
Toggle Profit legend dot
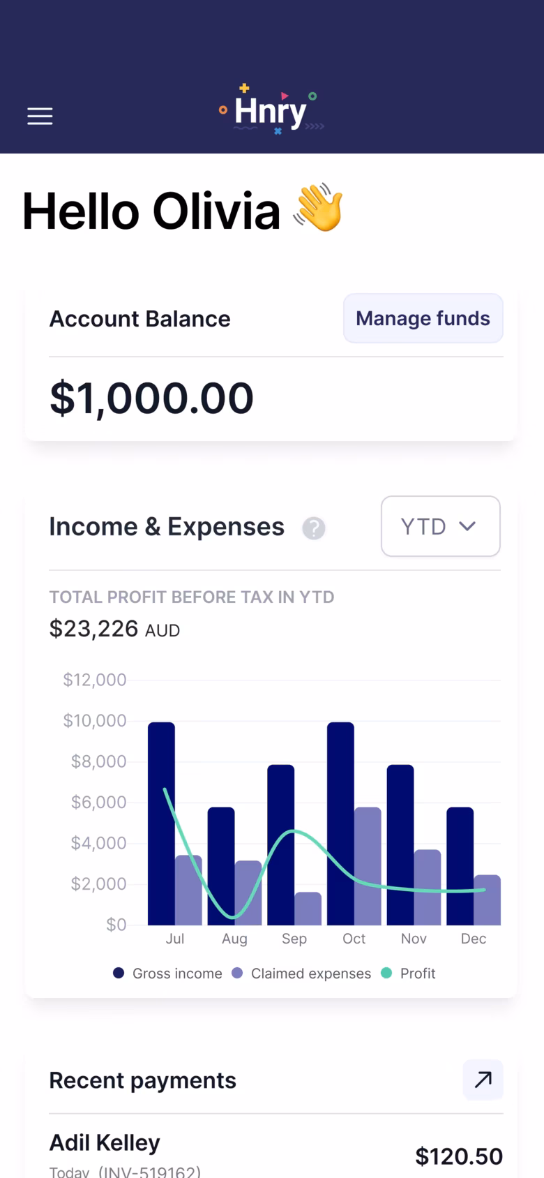(386, 973)
